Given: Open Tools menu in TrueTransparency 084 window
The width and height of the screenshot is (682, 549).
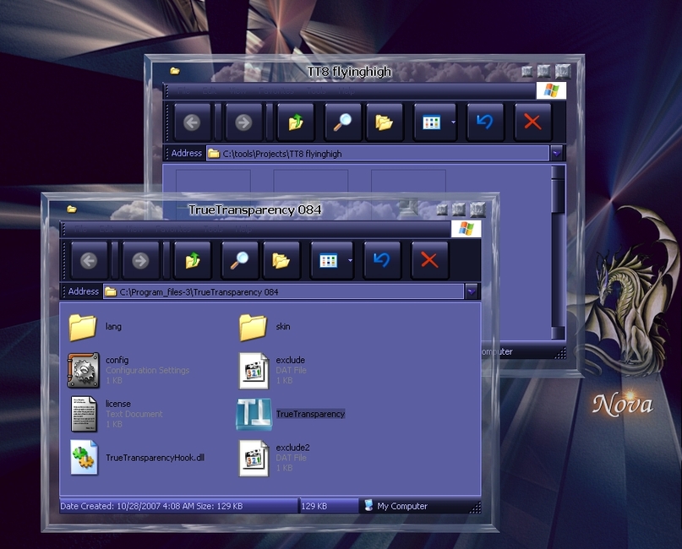Looking at the screenshot, I should coord(213,229).
